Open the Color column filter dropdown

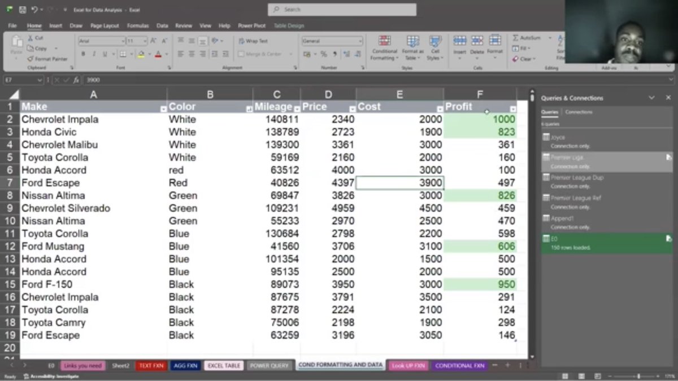pyautogui.click(x=249, y=108)
